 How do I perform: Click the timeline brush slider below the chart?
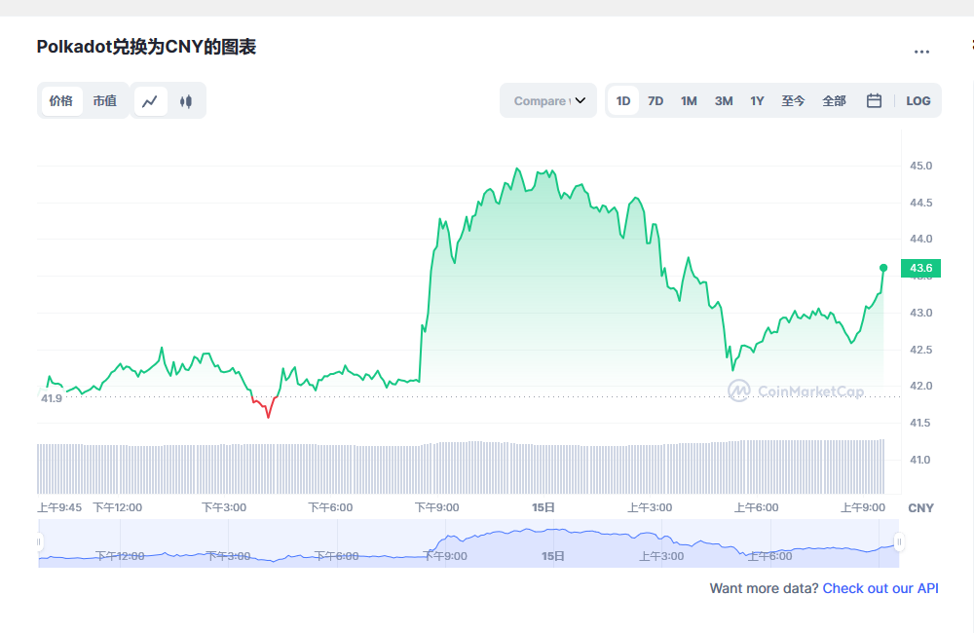coord(468,541)
